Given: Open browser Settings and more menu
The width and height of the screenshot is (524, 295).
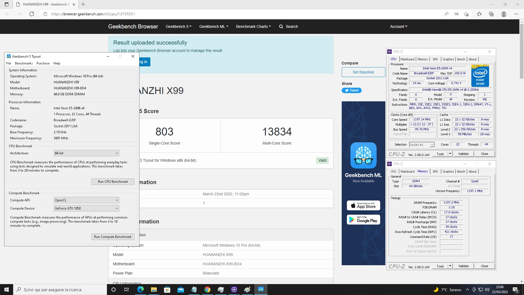Looking at the screenshot, I should 516,14.
